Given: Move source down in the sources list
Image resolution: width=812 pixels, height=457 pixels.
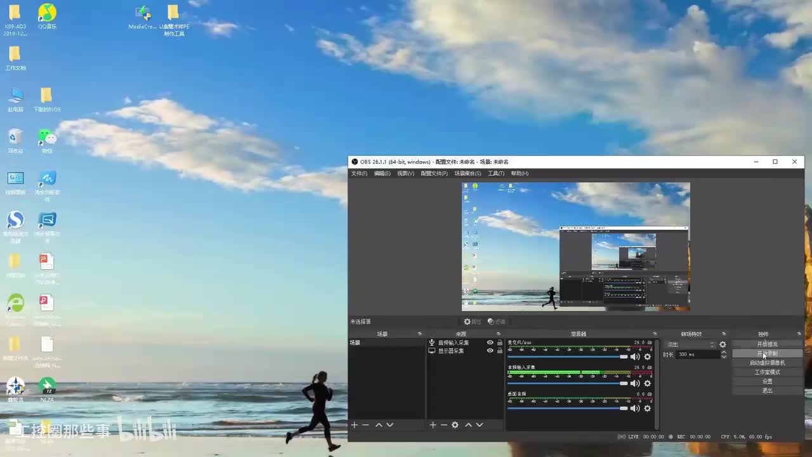Looking at the screenshot, I should click(x=480, y=425).
